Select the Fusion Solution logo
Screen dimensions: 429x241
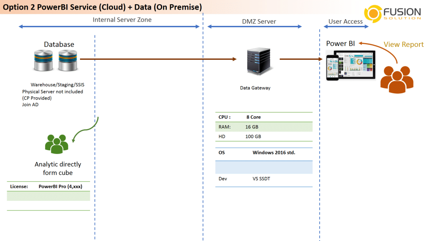(x=392, y=14)
